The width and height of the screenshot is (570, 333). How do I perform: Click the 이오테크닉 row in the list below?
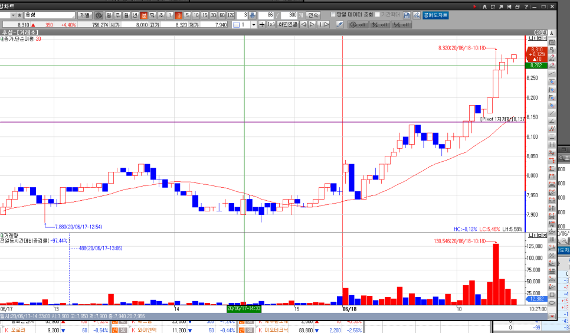tap(301, 330)
